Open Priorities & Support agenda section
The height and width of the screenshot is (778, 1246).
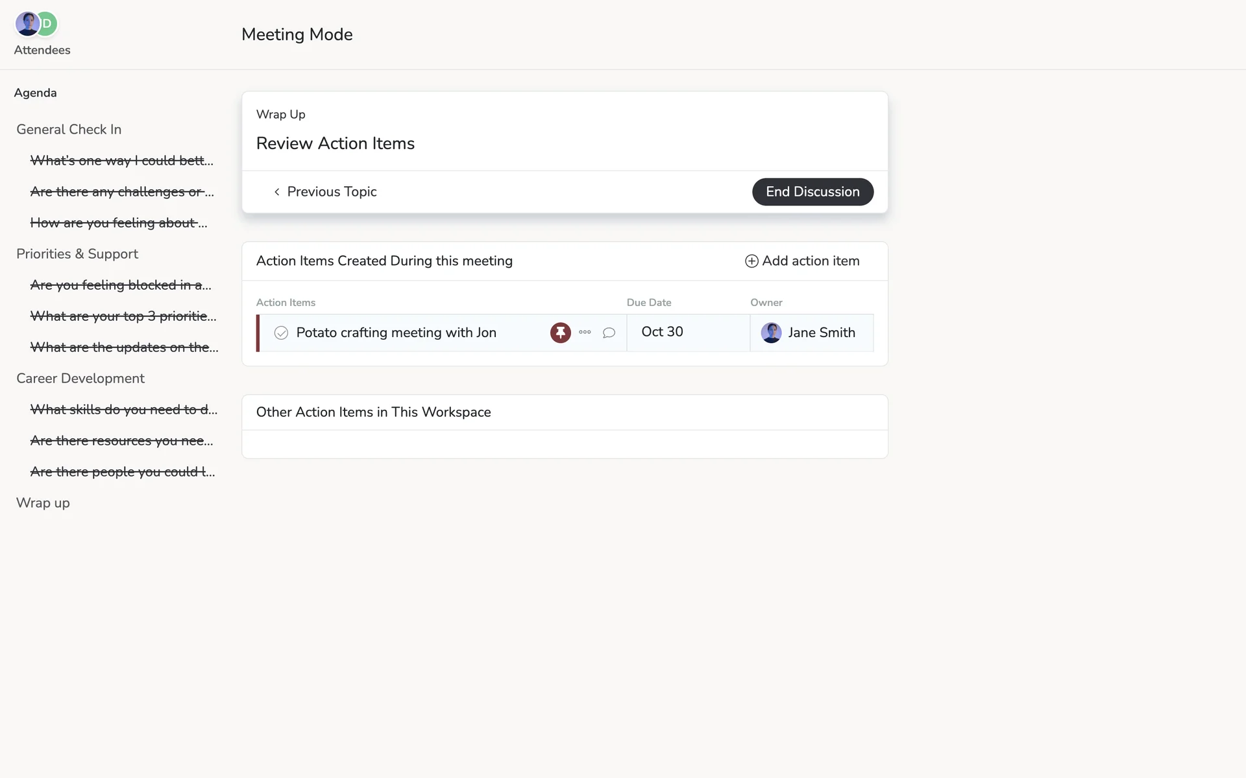pos(77,254)
